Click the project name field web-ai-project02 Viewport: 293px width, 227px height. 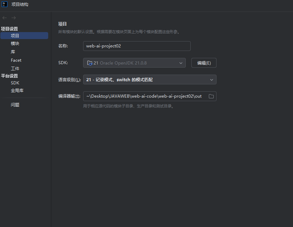(x=137, y=46)
